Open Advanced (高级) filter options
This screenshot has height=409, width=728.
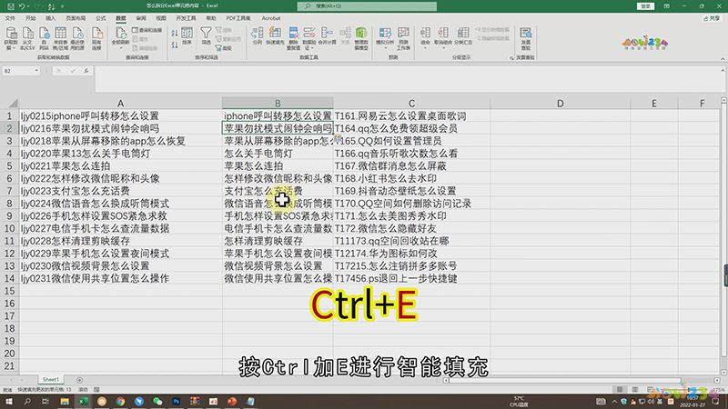click(x=224, y=48)
